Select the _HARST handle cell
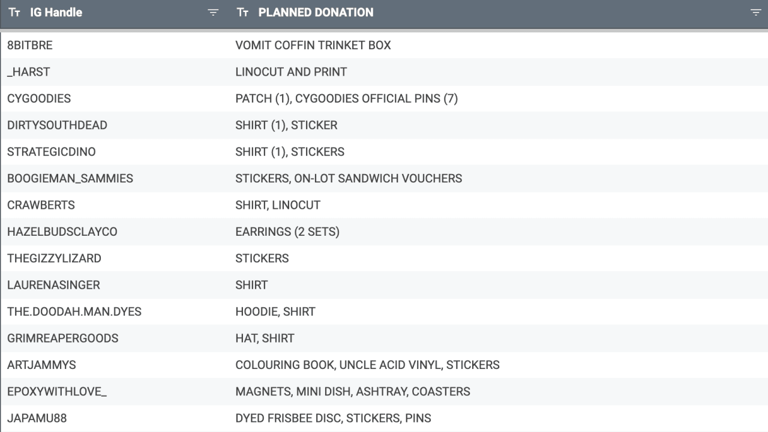 coord(29,72)
